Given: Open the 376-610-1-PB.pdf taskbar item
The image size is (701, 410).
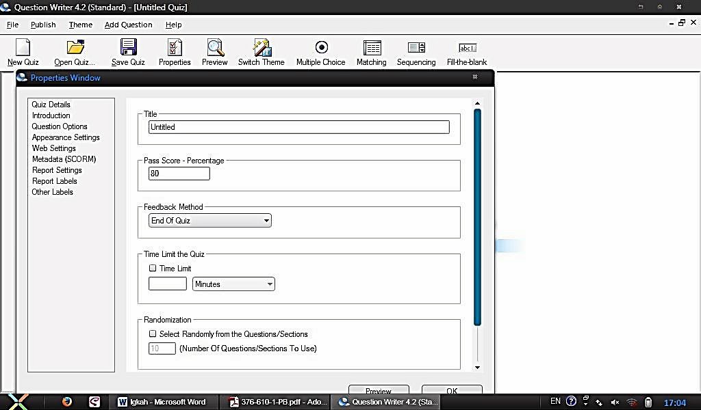Looking at the screenshot, I should point(278,402).
